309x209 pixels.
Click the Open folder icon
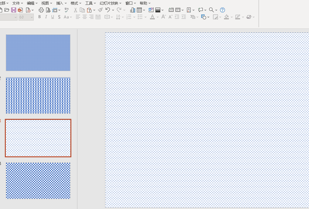pyautogui.click(x=7, y=10)
